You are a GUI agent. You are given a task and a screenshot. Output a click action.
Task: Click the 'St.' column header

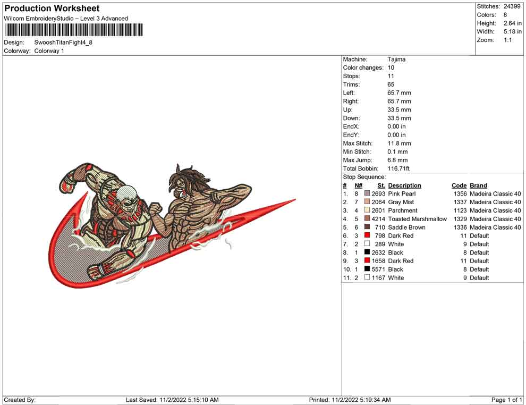pyautogui.click(x=381, y=185)
